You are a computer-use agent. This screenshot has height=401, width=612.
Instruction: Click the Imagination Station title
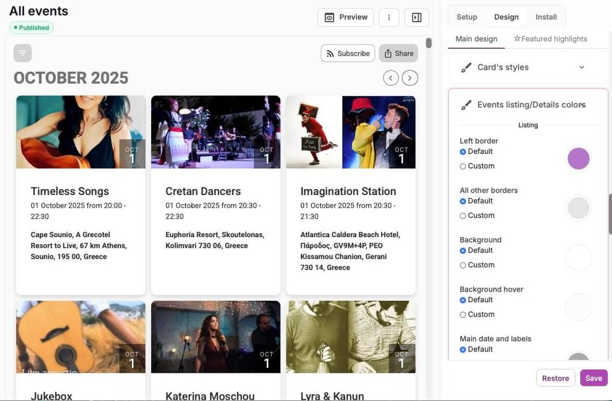coord(348,191)
